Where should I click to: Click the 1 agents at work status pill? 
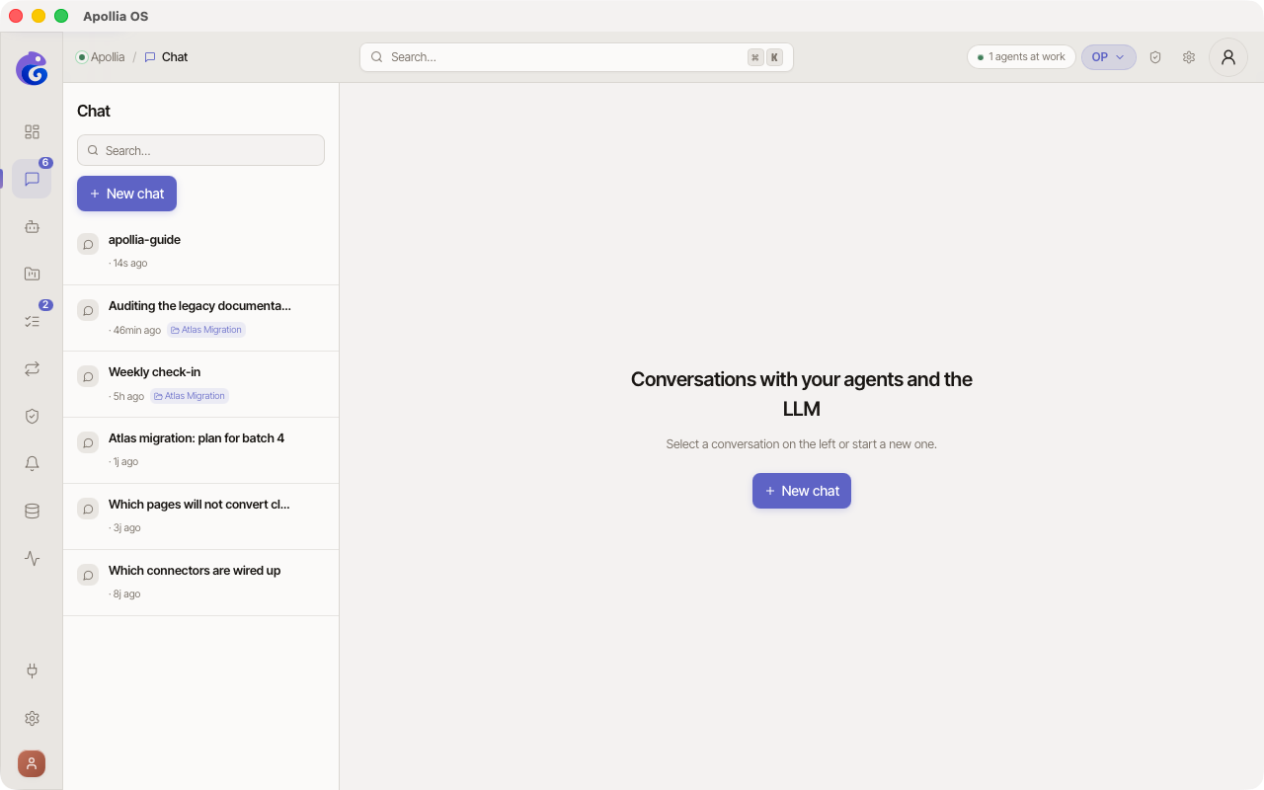point(1021,57)
